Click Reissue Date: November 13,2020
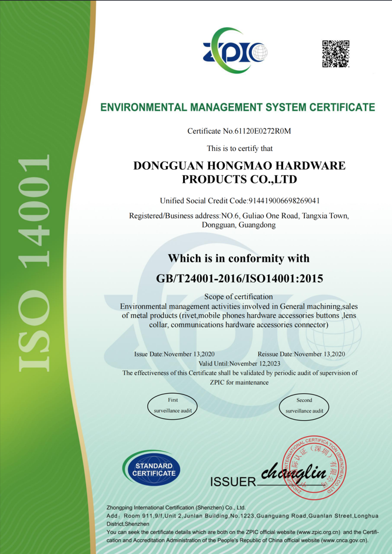Screen dimensions: 392x554 click(x=301, y=354)
